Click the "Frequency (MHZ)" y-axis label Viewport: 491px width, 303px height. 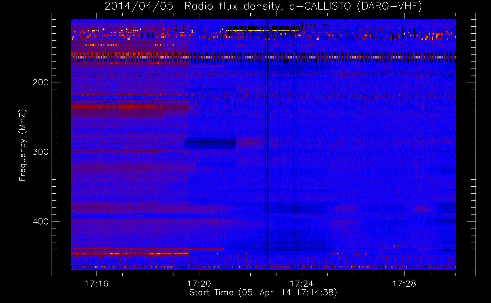(x=23, y=146)
